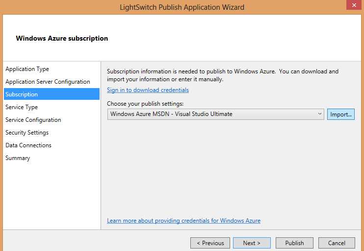Expand the publish settings dropdown
Viewport: 364px width, 251px height.
216,114
